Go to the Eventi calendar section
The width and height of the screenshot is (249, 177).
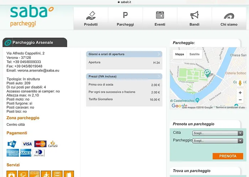(x=160, y=19)
